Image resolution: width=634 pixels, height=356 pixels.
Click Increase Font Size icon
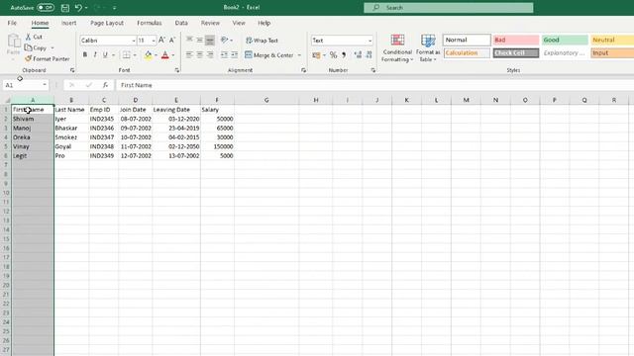tap(161, 40)
